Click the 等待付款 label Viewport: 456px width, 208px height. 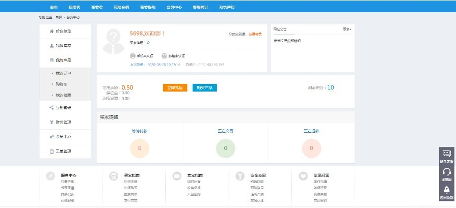[140, 131]
